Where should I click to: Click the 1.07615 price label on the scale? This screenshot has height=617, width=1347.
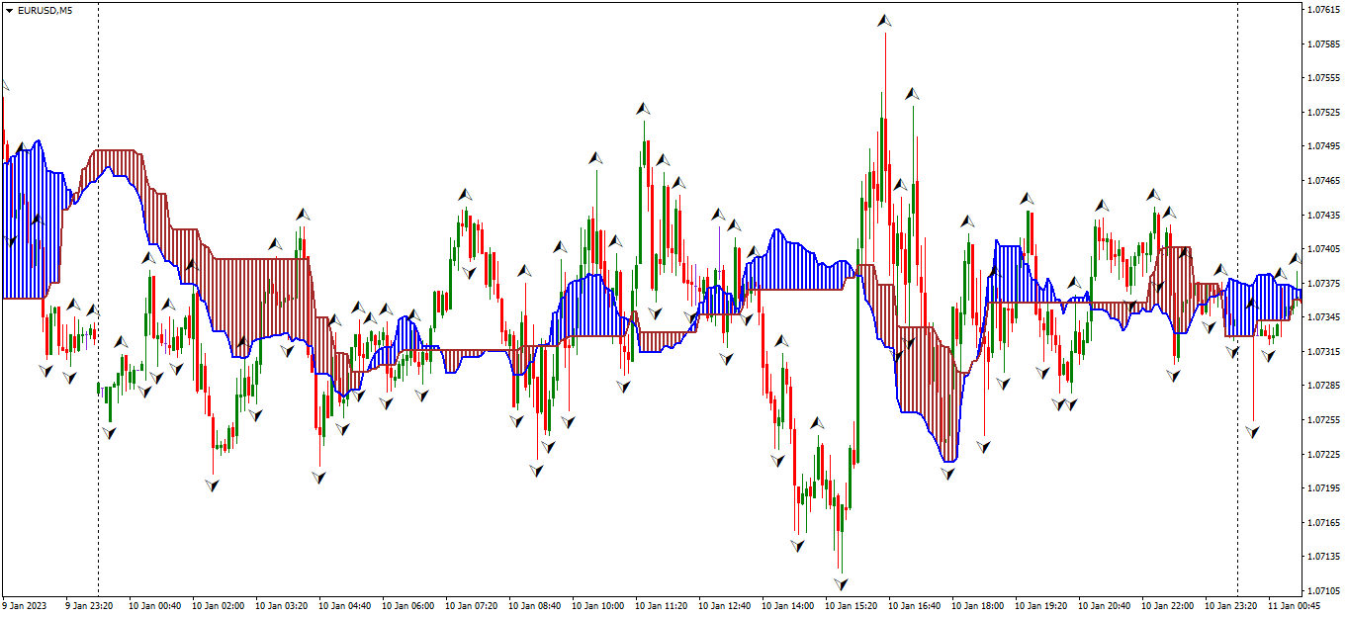pos(1325,10)
